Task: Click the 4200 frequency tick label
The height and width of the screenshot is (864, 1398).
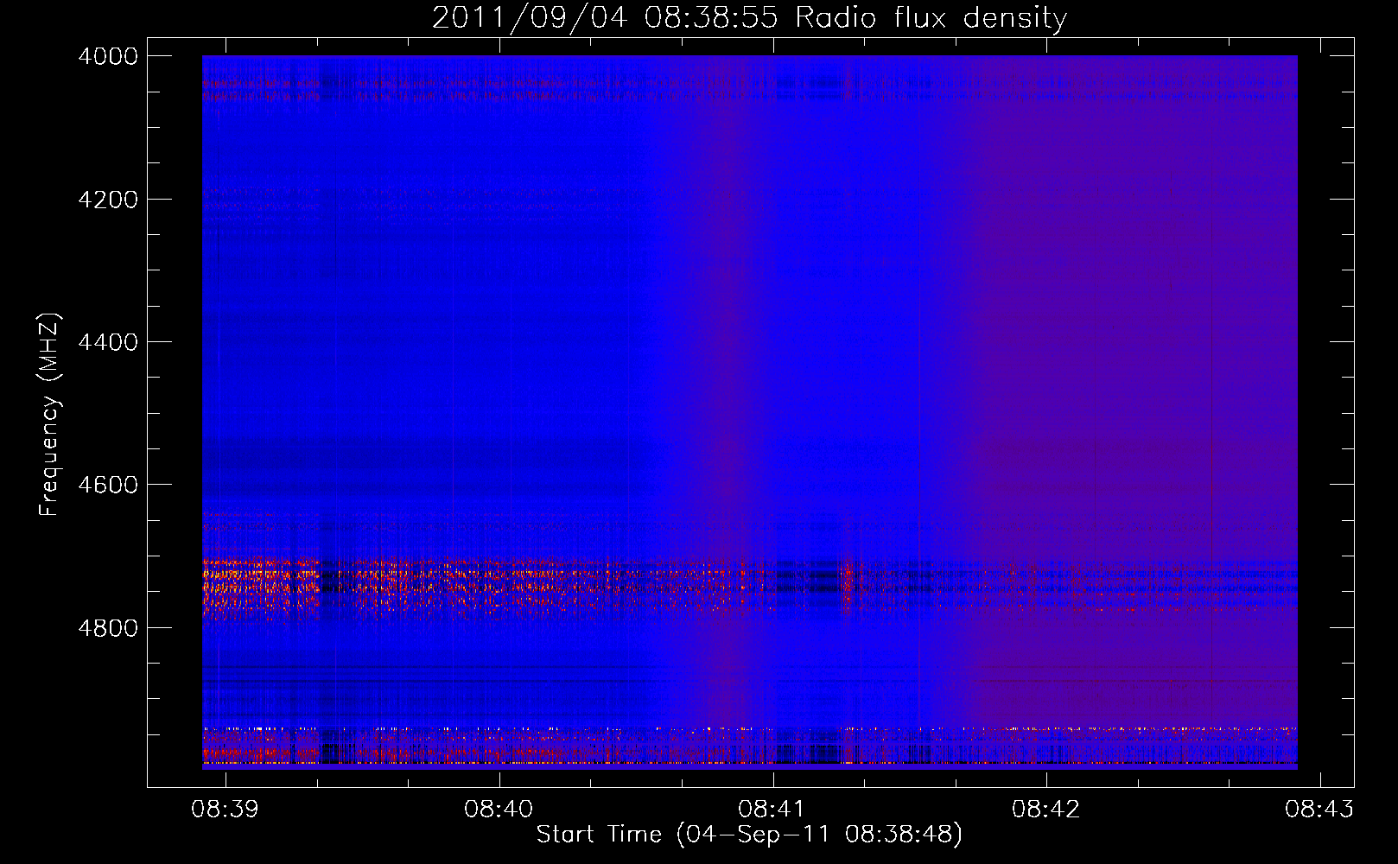Action: pos(108,200)
